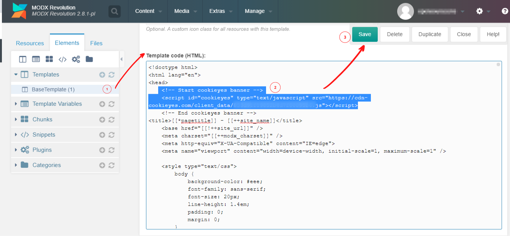
Task: Click inside the Template code editor
Action: click(324, 145)
